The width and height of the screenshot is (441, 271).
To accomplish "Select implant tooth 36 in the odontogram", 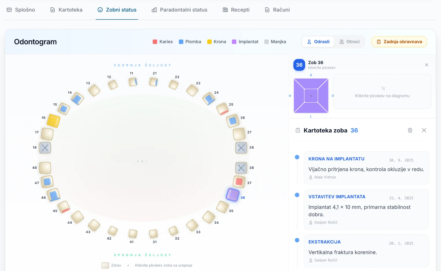I will pyautogui.click(x=233, y=195).
